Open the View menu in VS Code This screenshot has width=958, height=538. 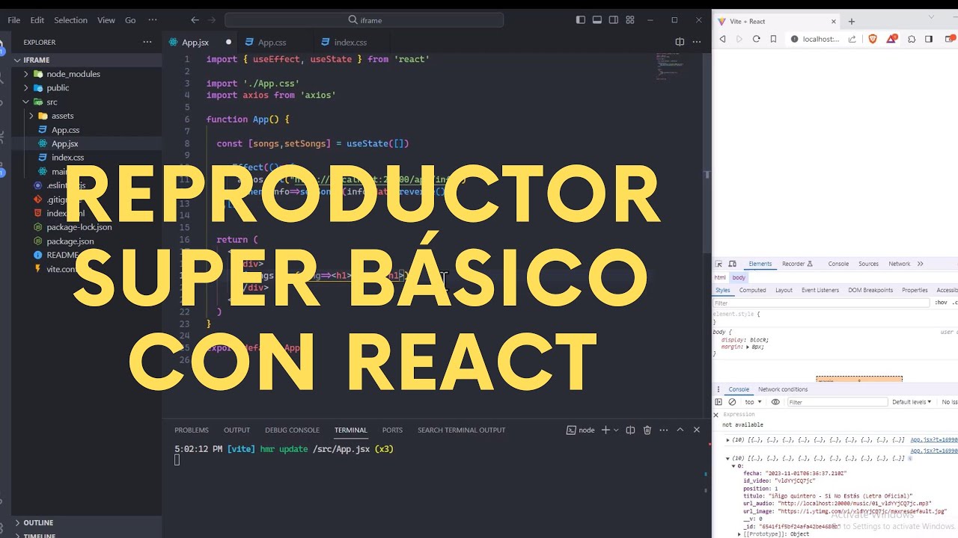[106, 20]
